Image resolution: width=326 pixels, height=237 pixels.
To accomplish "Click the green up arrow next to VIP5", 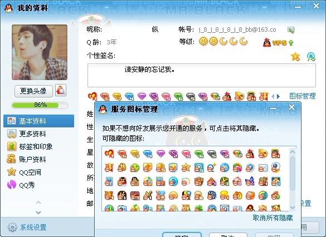I will 291,43.
